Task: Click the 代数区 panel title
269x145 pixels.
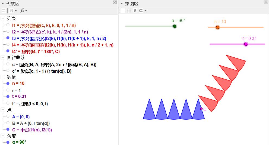Action: tap(12, 3)
